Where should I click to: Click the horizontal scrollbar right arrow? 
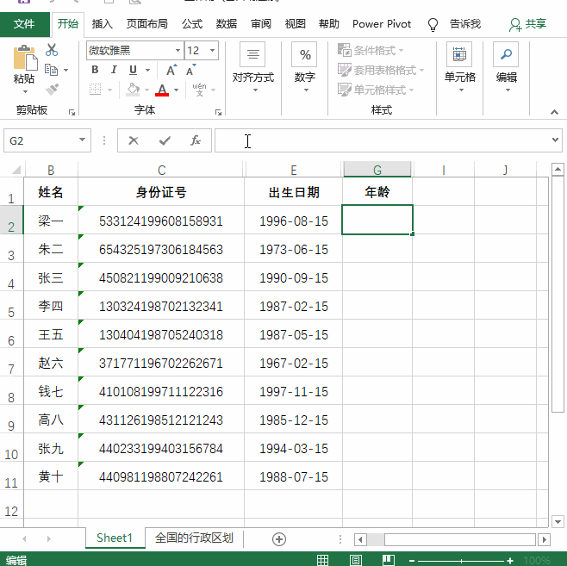click(x=544, y=539)
